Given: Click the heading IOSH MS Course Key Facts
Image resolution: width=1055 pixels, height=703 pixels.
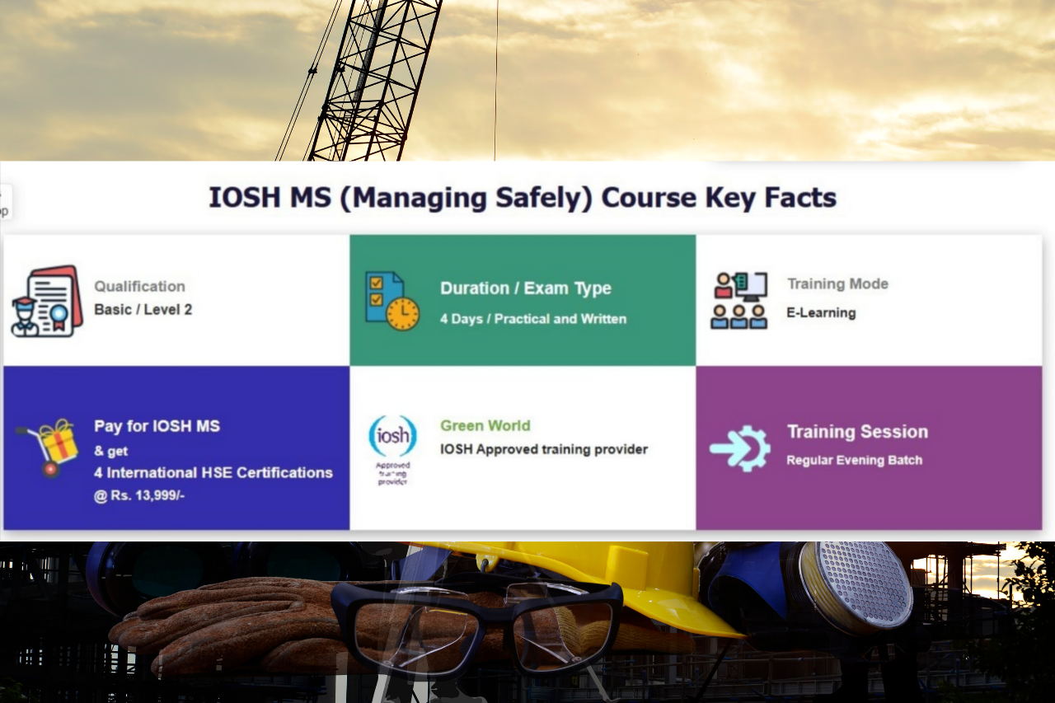Looking at the screenshot, I should (523, 198).
